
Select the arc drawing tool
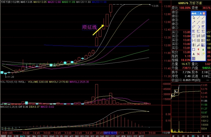tap(198, 27)
